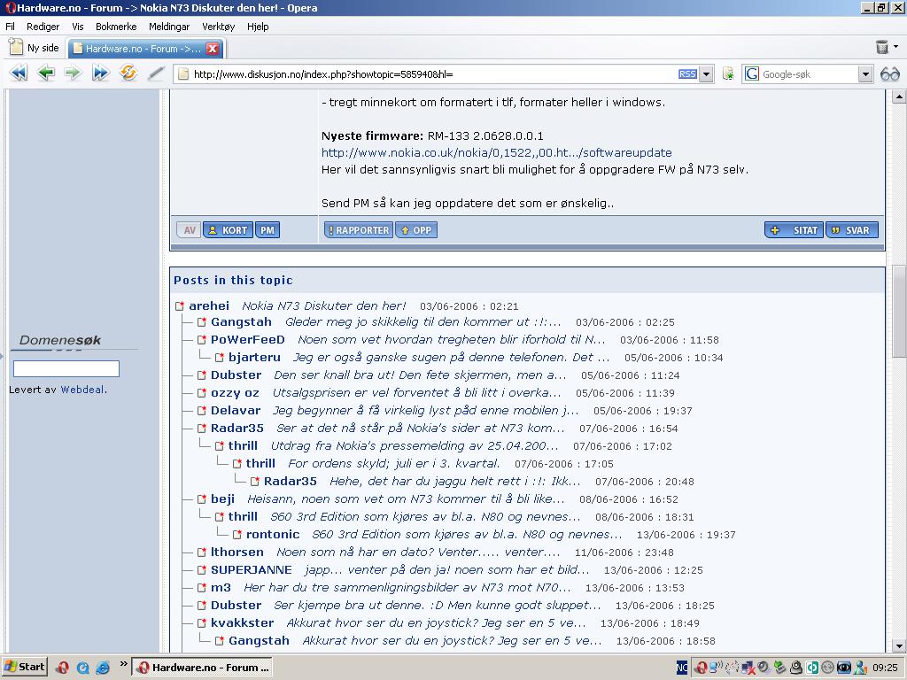This screenshot has height=680, width=907.
Task: Click the post icon next to beji
Action: pos(201,499)
